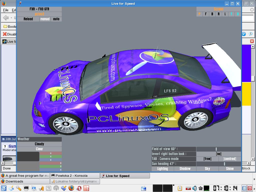Viewport: 256px width, 192px height.
Task: Select Cloudy weather option
Action: coord(39,144)
